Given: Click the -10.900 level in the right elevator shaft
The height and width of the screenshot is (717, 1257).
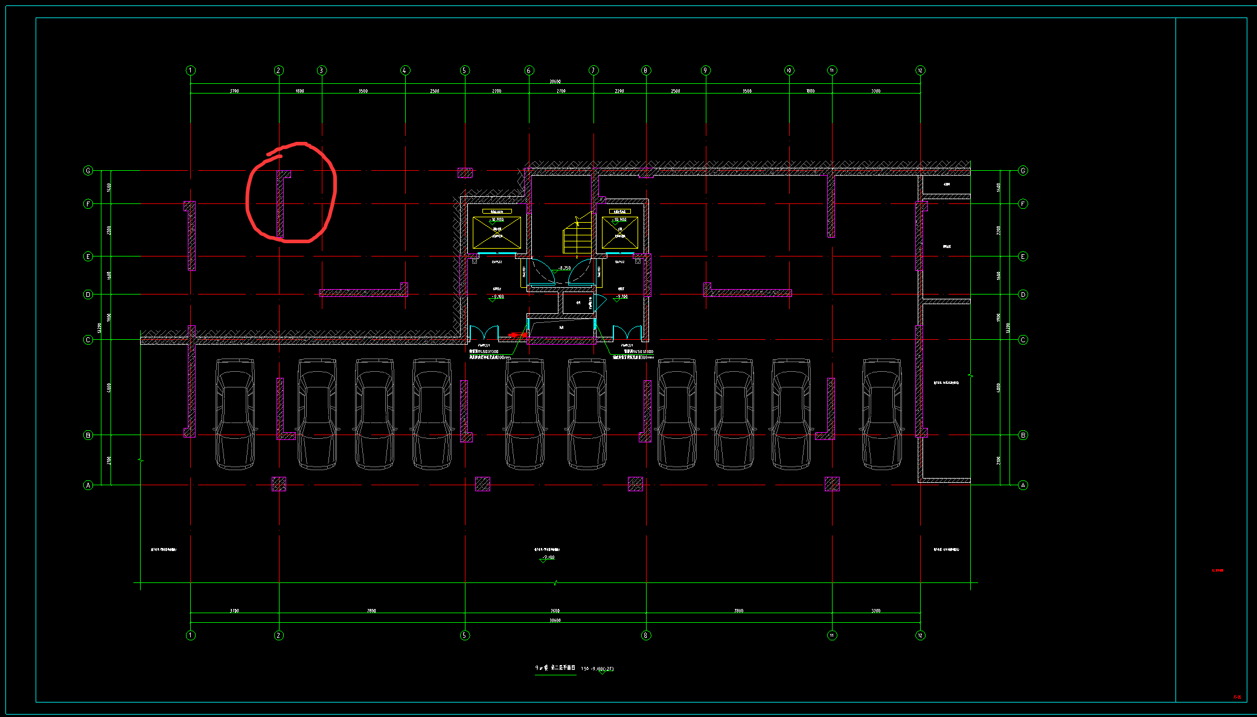Looking at the screenshot, I should click(620, 220).
